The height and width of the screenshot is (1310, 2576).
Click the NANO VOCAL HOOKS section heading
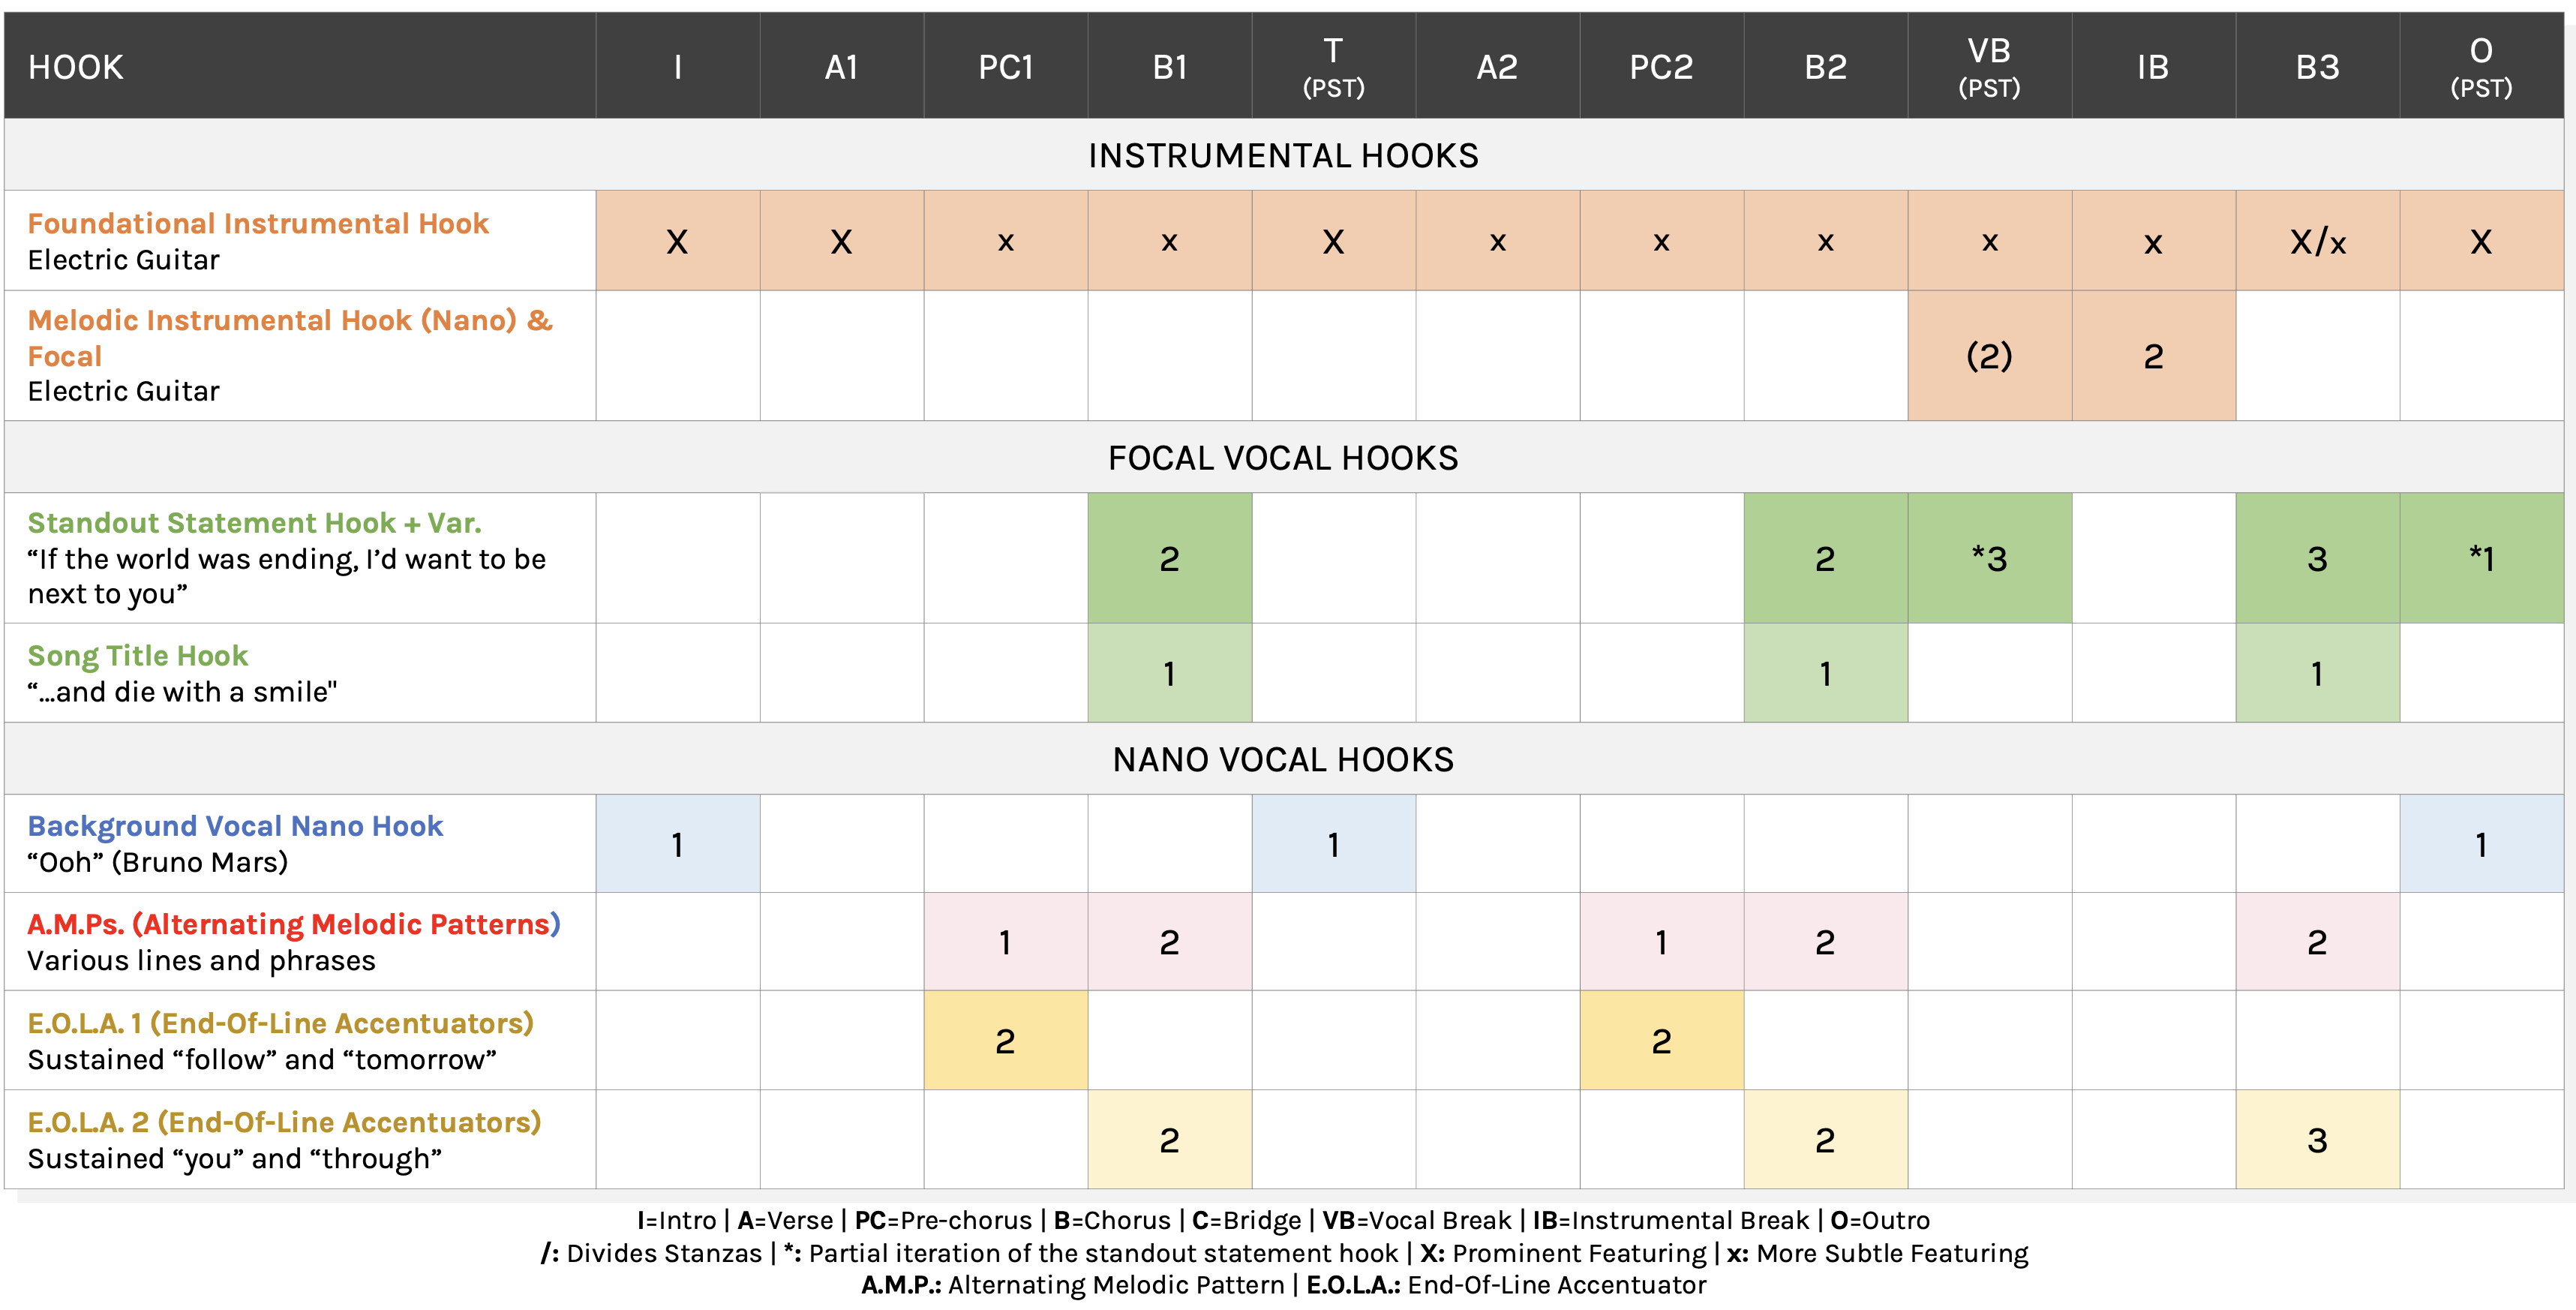tap(1283, 760)
